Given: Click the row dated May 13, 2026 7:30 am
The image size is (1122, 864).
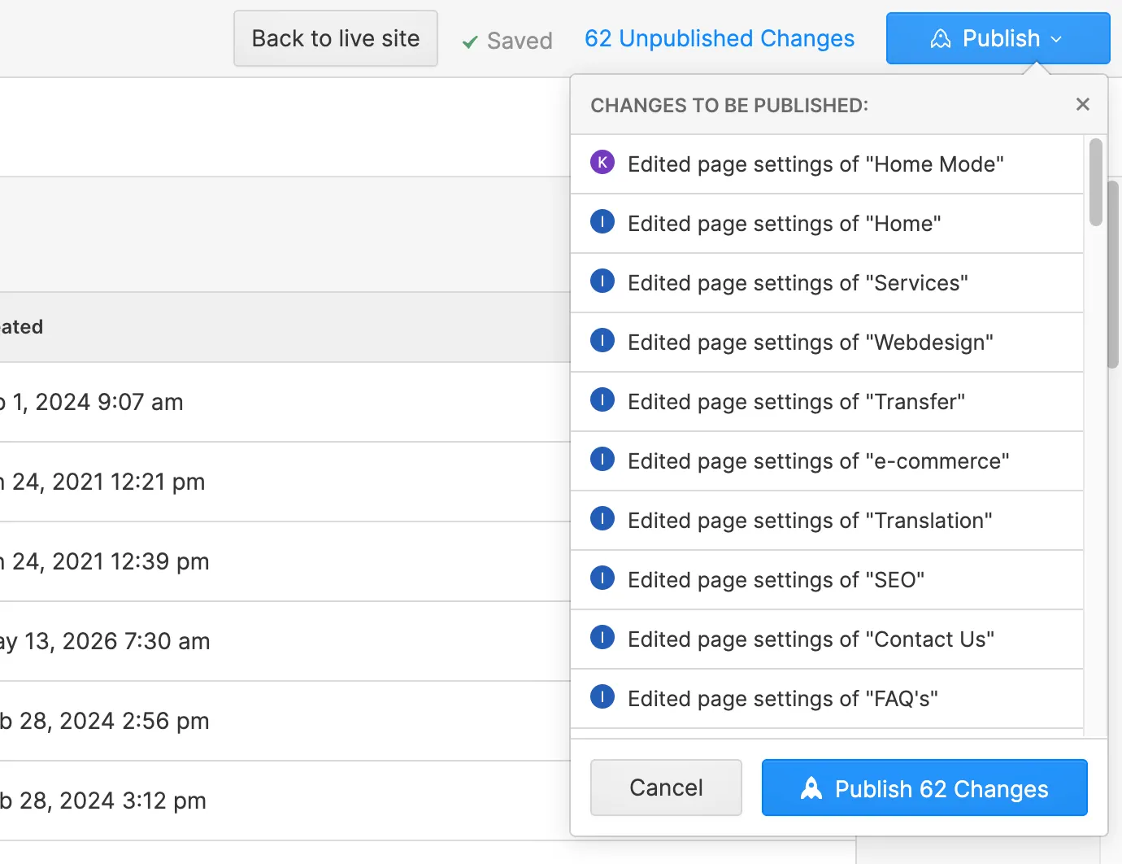Looking at the screenshot, I should click(285, 641).
